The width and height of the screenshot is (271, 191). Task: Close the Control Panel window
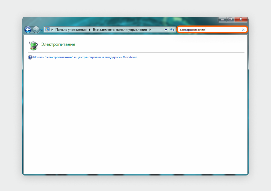(241, 19)
